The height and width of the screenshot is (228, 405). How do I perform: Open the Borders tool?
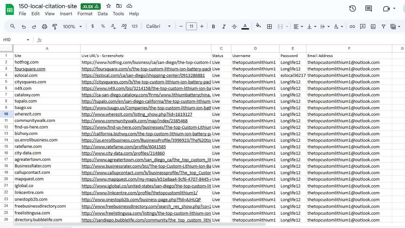point(269,27)
